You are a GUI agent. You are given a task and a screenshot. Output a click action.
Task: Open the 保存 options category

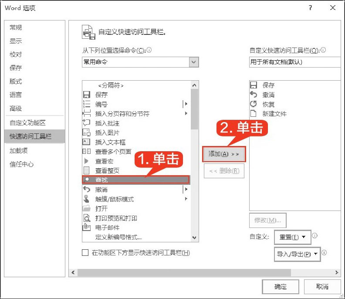tap(16, 68)
